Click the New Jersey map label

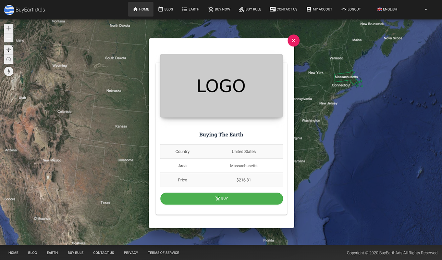[328, 103]
